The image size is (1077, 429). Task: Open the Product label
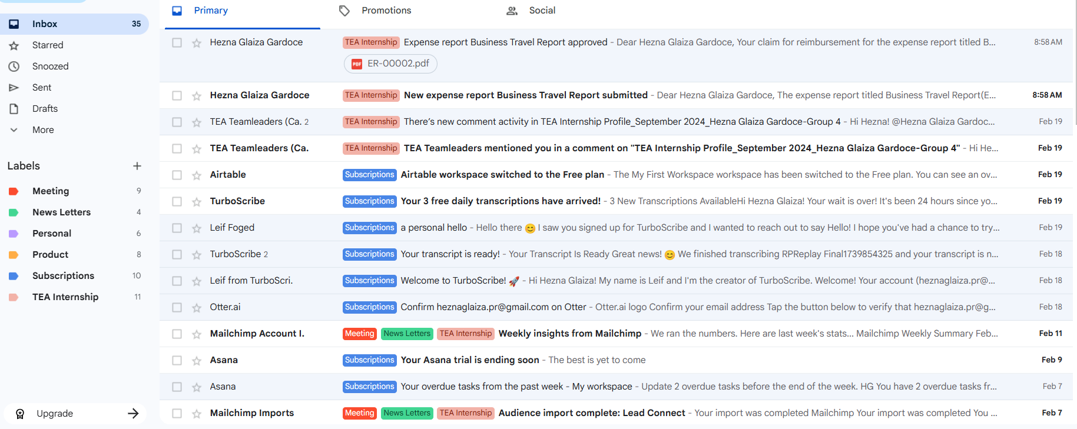(74, 255)
